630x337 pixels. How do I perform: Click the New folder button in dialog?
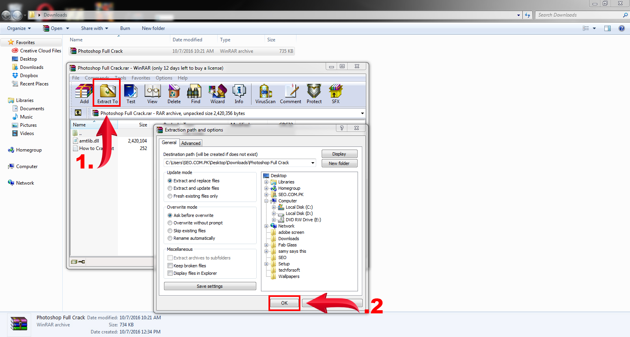click(339, 163)
